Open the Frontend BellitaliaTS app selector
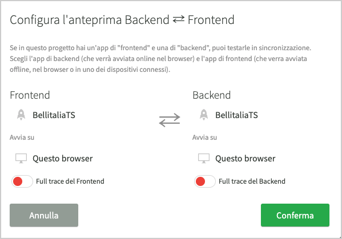Screen dimensions: 342x239 54,115
